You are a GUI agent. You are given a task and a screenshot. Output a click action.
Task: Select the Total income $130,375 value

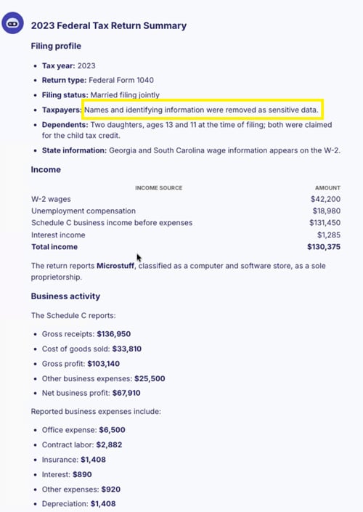(324, 247)
